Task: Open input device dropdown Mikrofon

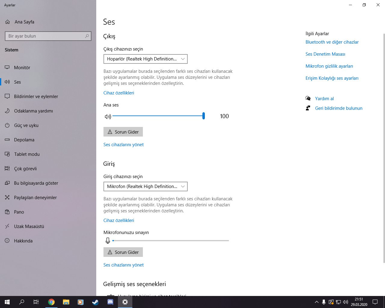Action: [146, 186]
